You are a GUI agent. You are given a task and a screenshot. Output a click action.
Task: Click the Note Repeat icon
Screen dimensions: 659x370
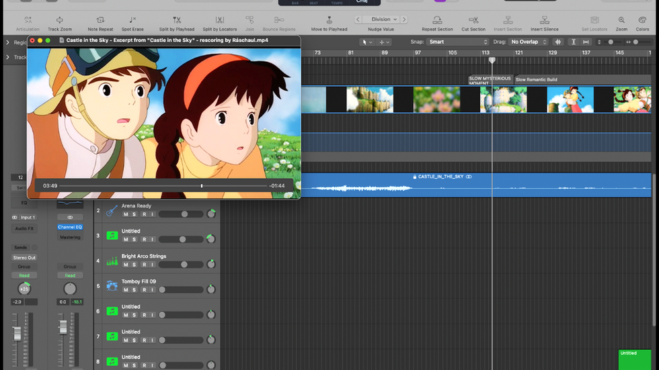(100, 20)
